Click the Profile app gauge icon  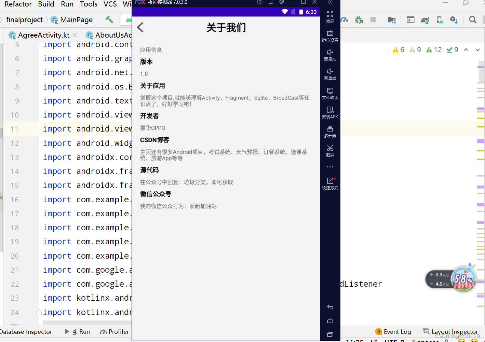click(x=344, y=20)
